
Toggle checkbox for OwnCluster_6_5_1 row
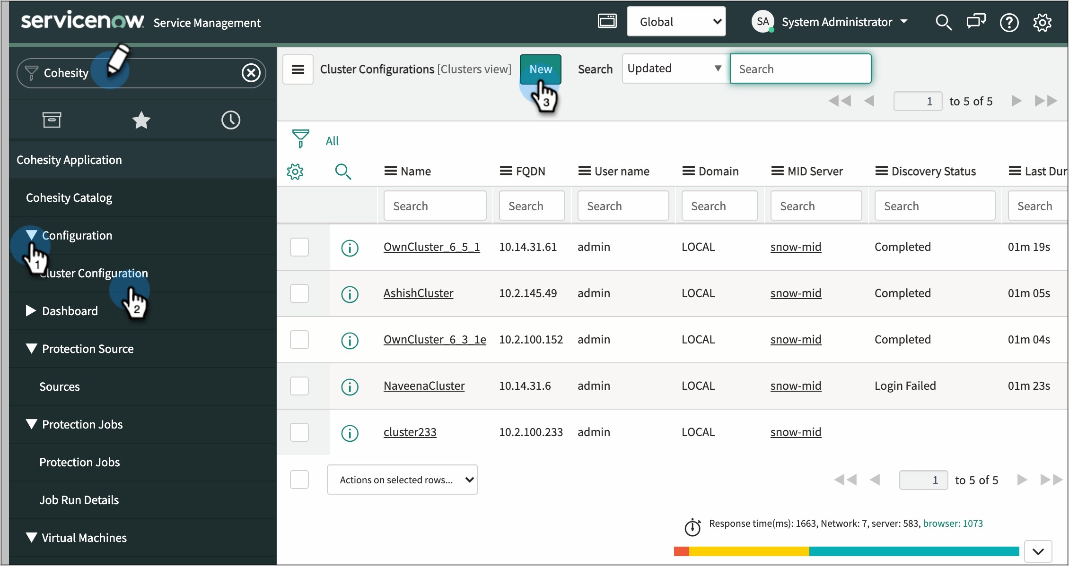coord(300,246)
